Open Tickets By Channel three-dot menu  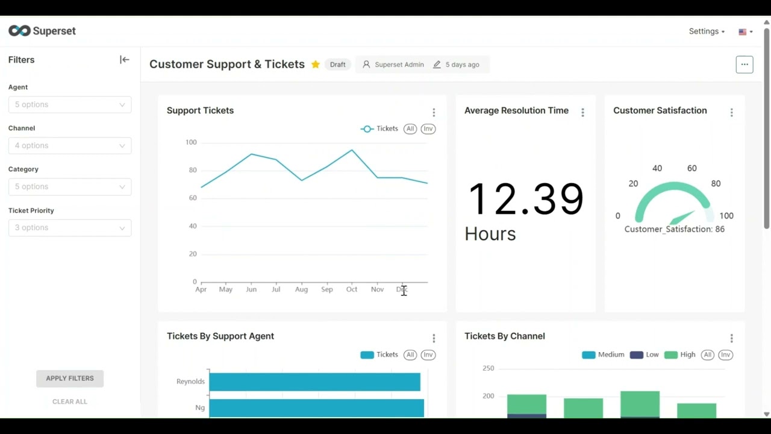coord(731,339)
